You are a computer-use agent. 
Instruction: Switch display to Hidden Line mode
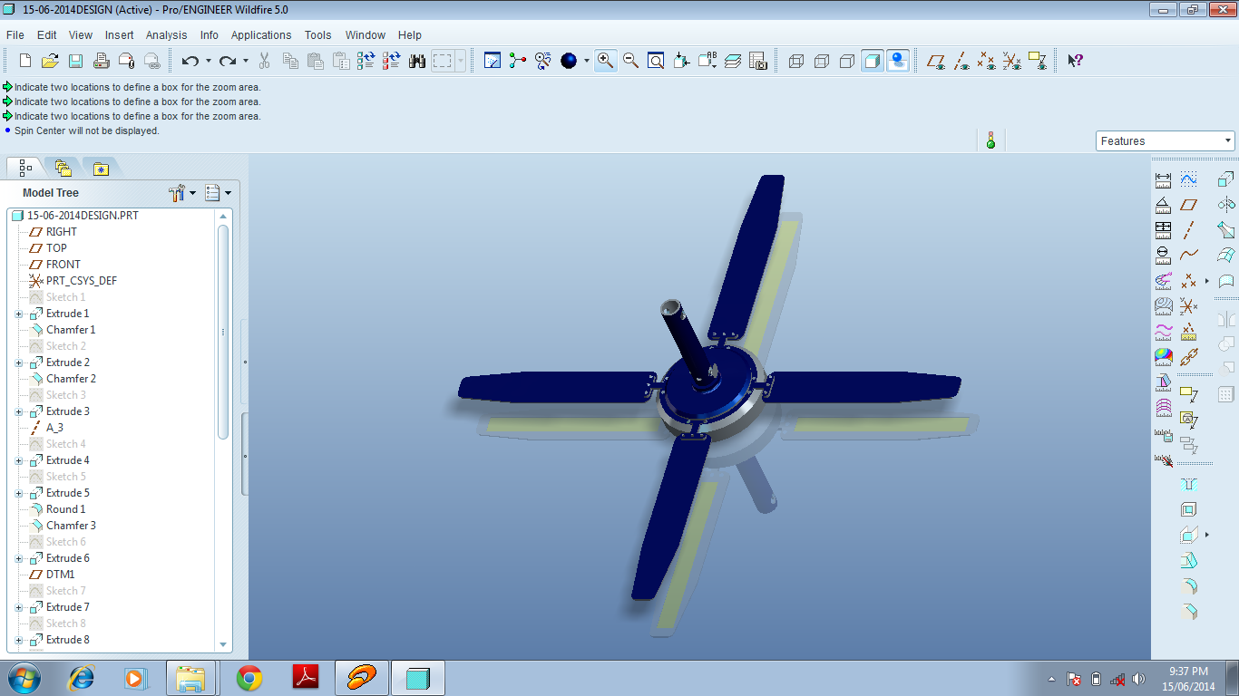[x=822, y=61]
